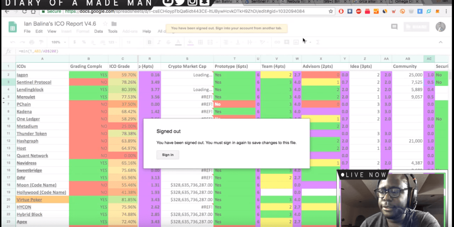Screen dimensions: 454x227
Task: Open the cell borders tool
Action: [x=201, y=42]
